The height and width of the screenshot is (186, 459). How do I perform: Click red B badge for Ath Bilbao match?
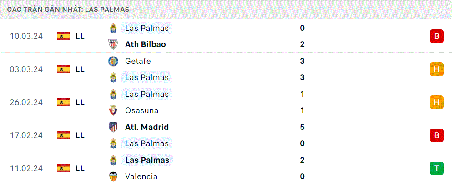coord(436,36)
